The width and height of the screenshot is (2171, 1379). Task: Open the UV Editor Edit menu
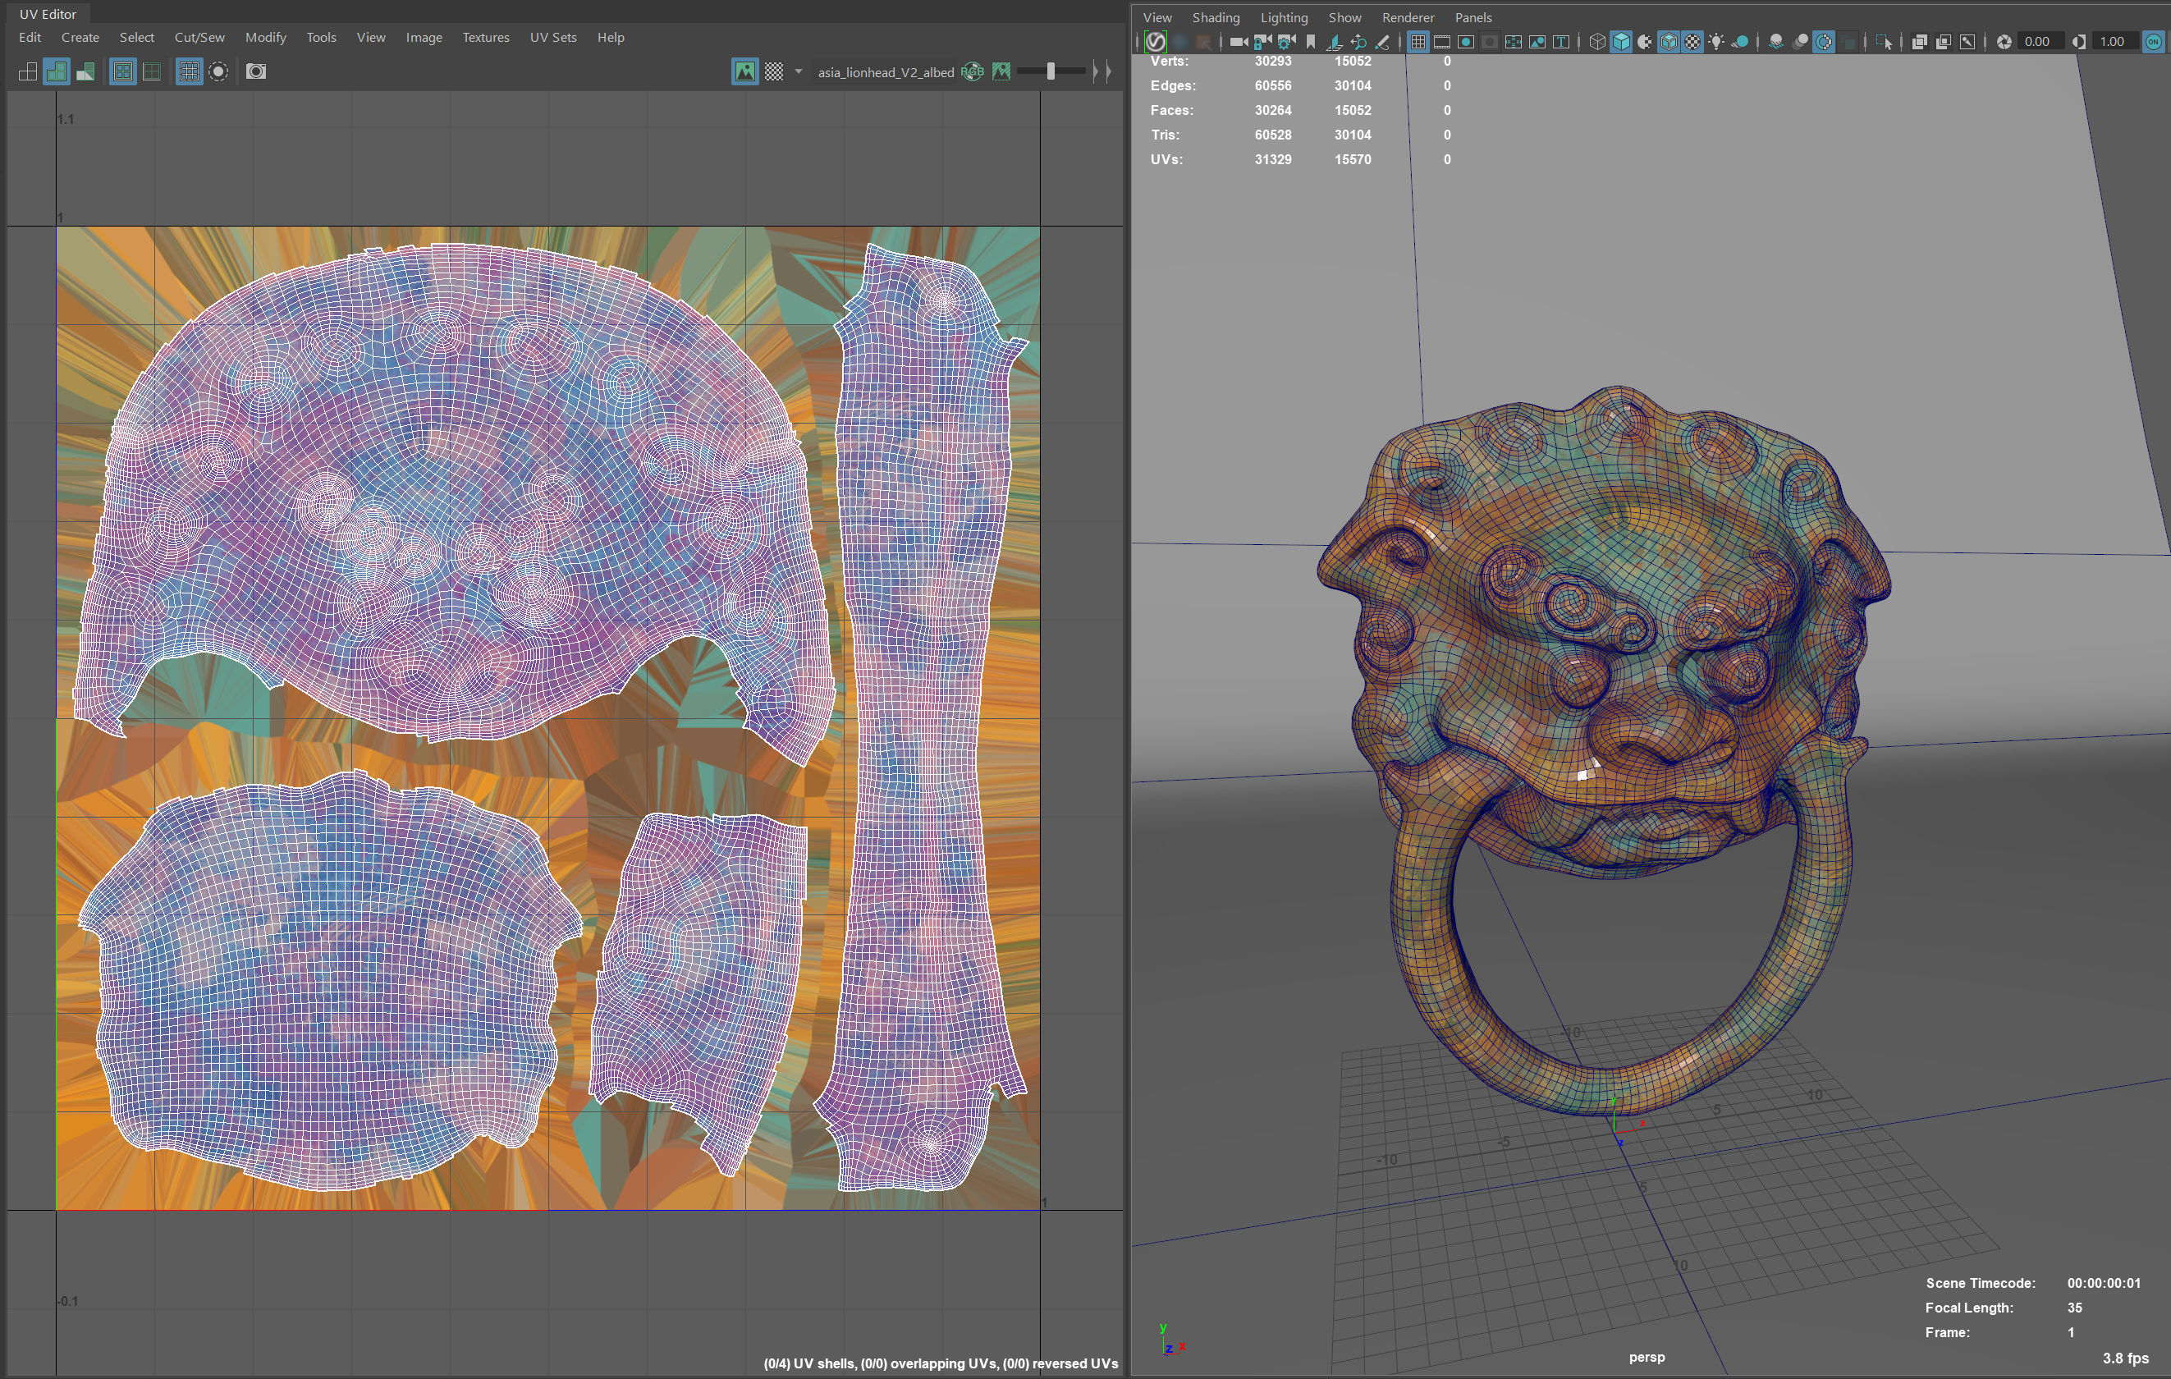pyautogui.click(x=30, y=37)
